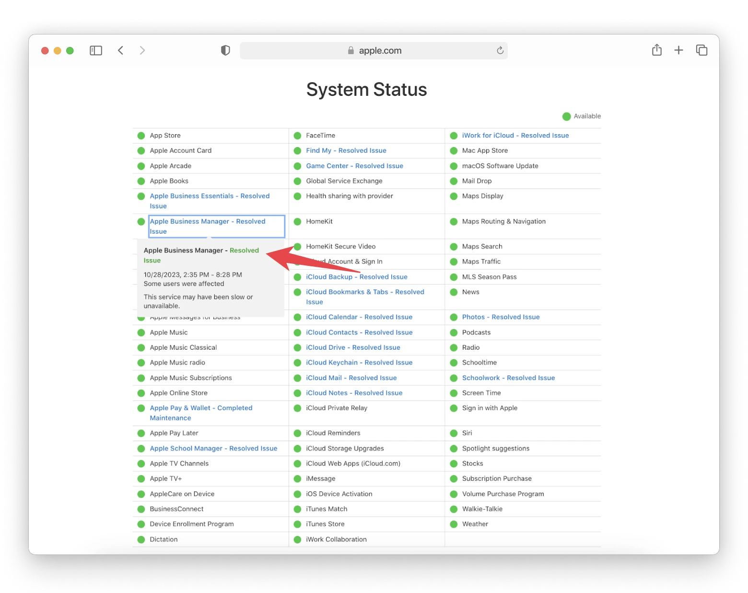Click the lock icon in the address bar

coord(351,50)
